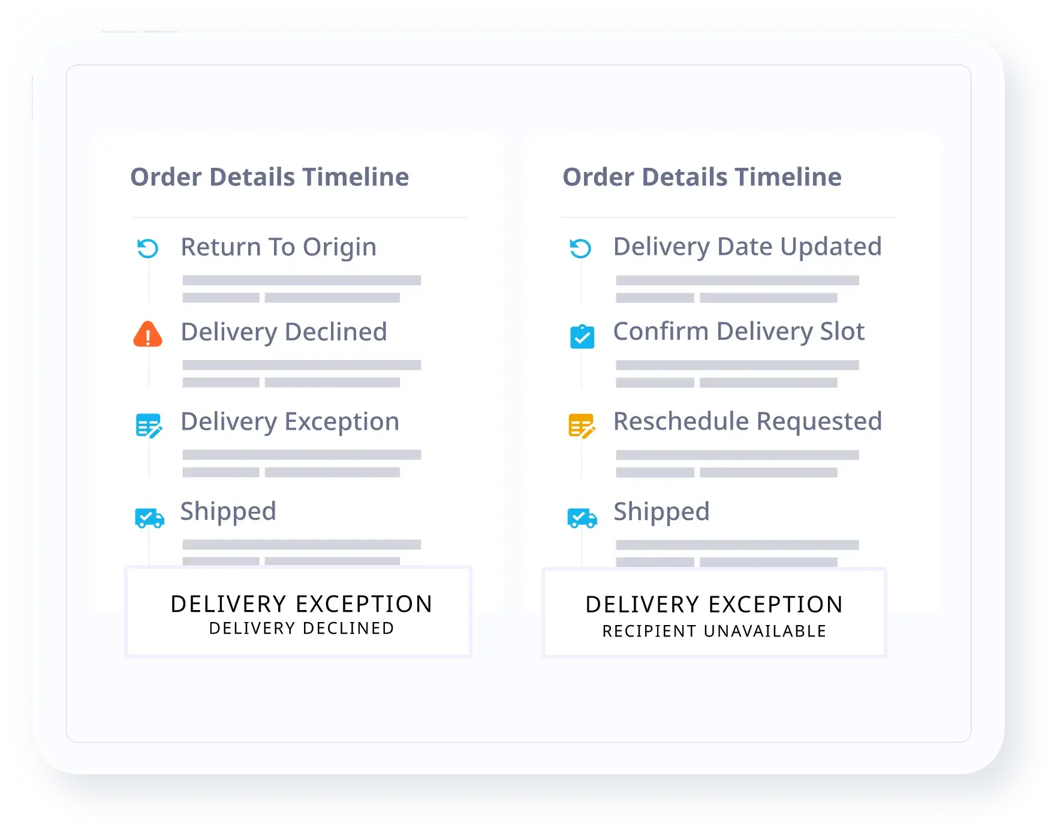
Task: Click the Confirm Delivery Slot clipboard icon
Action: point(582,336)
